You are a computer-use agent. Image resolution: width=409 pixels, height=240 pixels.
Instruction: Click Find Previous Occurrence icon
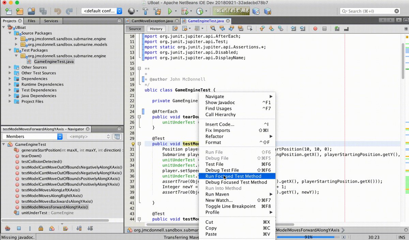222,29
